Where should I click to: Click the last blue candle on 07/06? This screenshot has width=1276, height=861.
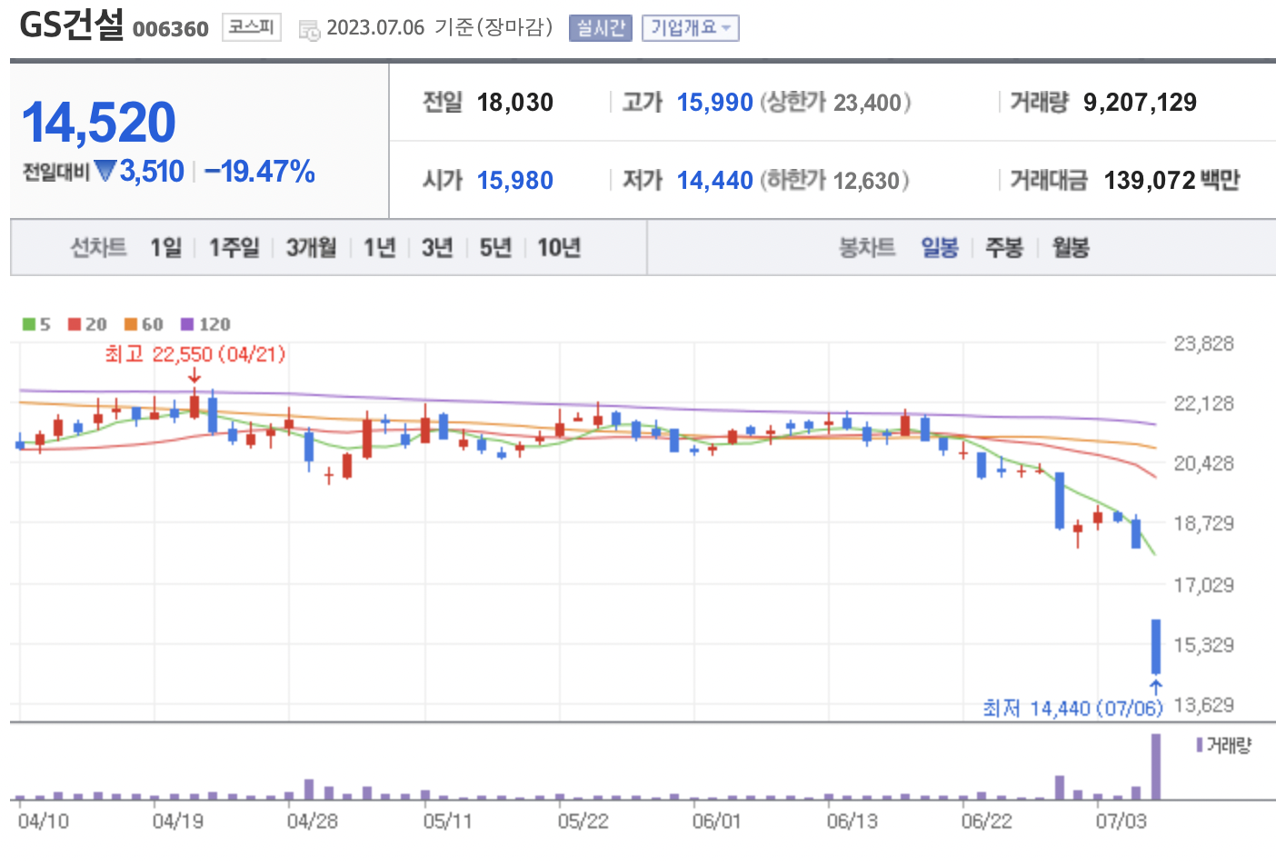click(1156, 647)
